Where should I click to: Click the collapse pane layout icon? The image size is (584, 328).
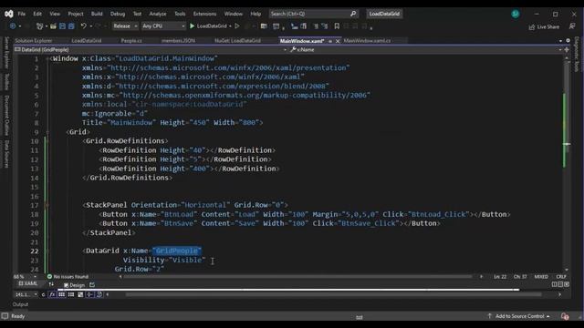point(567,284)
